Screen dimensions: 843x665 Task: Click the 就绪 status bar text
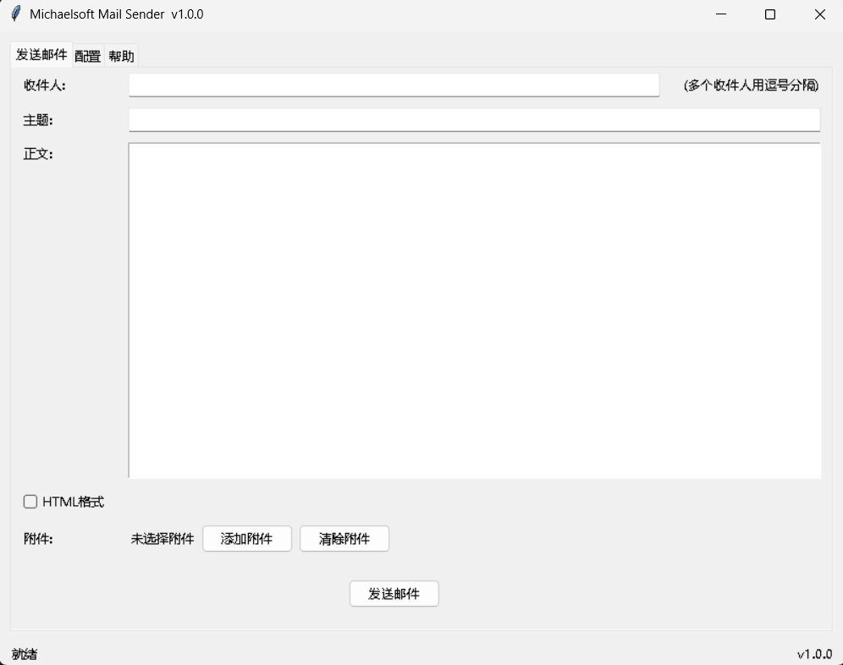[25, 654]
